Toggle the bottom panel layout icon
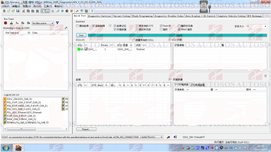This screenshot has height=152, width=271. coord(47,11)
